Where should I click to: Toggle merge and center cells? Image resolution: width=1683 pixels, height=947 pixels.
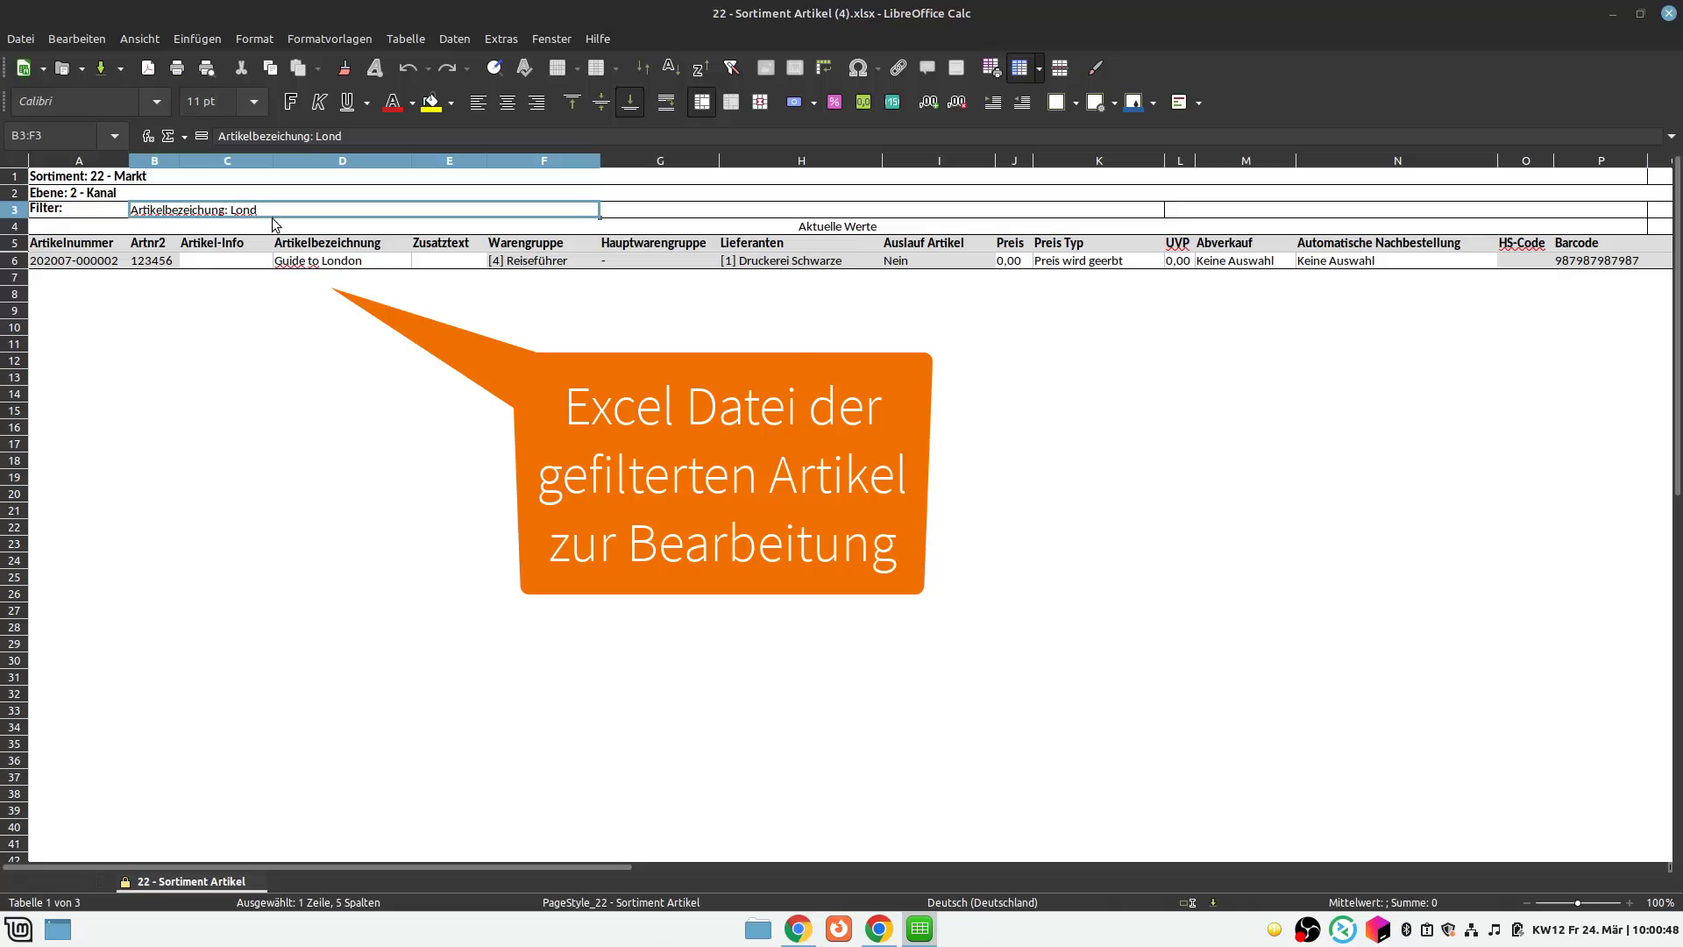tap(702, 103)
